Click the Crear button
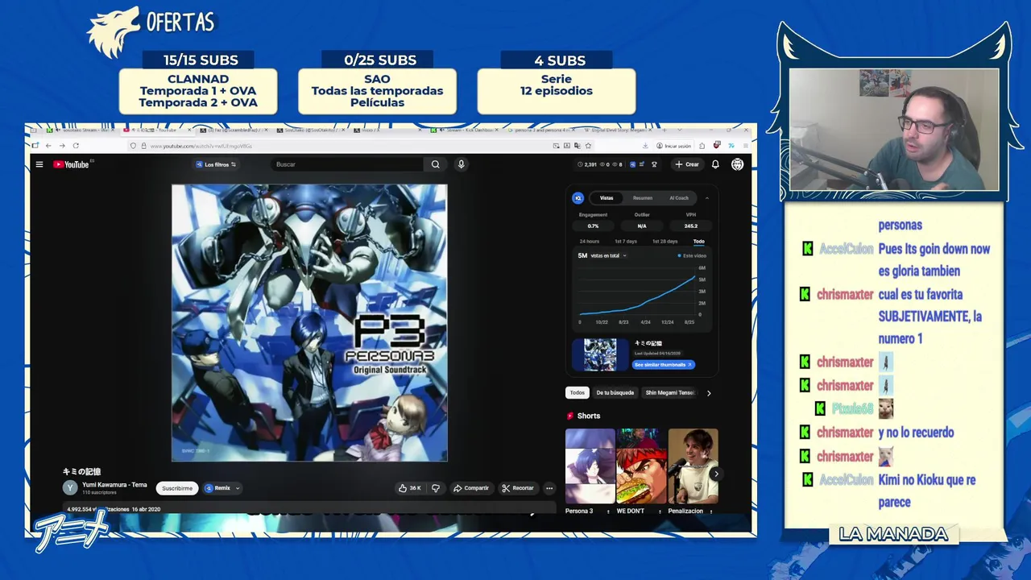Viewport: 1031px width, 580px height. click(687, 164)
